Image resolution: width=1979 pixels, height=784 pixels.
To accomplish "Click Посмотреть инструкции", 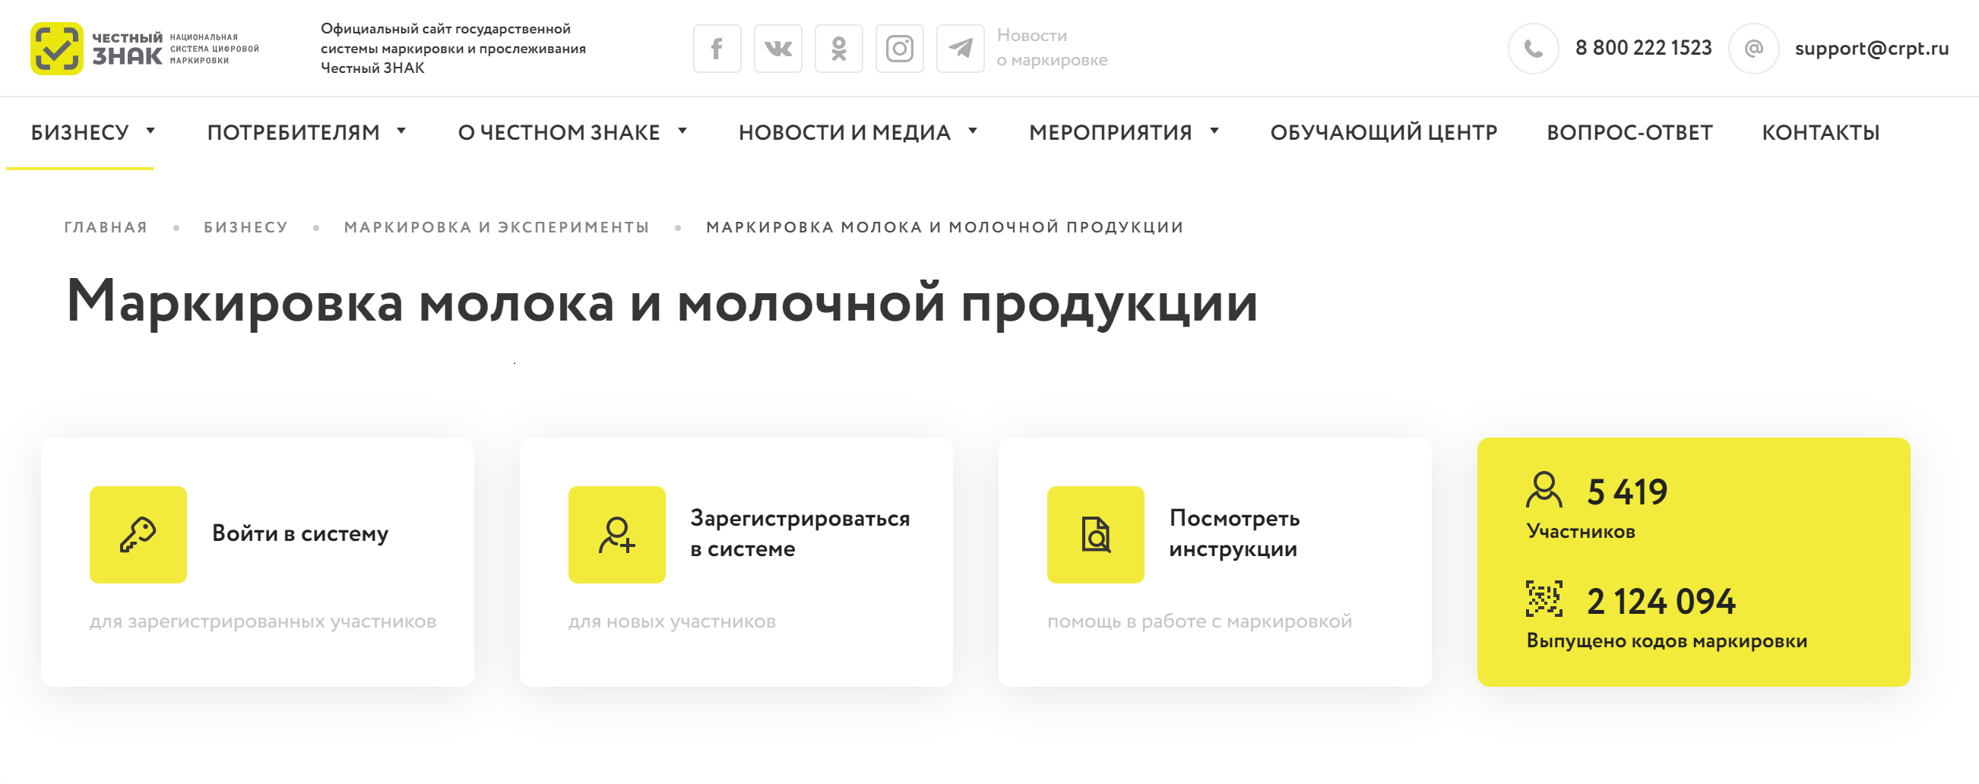I will 1233,533.
